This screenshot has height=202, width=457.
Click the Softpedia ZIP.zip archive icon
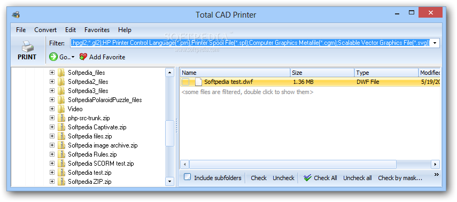[61, 182]
